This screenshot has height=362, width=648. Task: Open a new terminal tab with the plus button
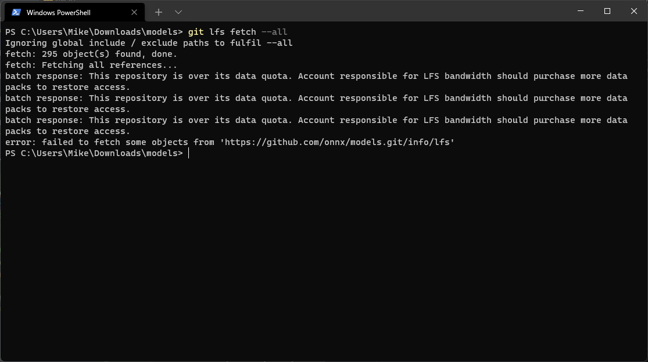(158, 12)
